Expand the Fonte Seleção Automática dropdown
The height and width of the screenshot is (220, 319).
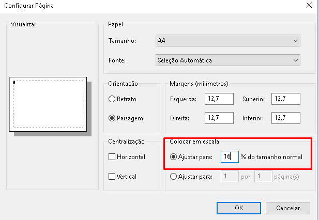pos(228,60)
